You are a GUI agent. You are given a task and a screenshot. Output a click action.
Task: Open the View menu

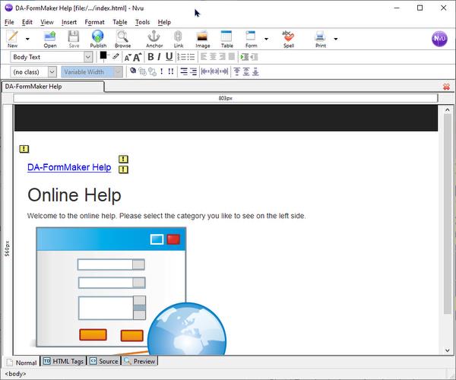pyautogui.click(x=47, y=22)
